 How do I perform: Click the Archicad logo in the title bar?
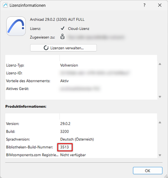5,5
